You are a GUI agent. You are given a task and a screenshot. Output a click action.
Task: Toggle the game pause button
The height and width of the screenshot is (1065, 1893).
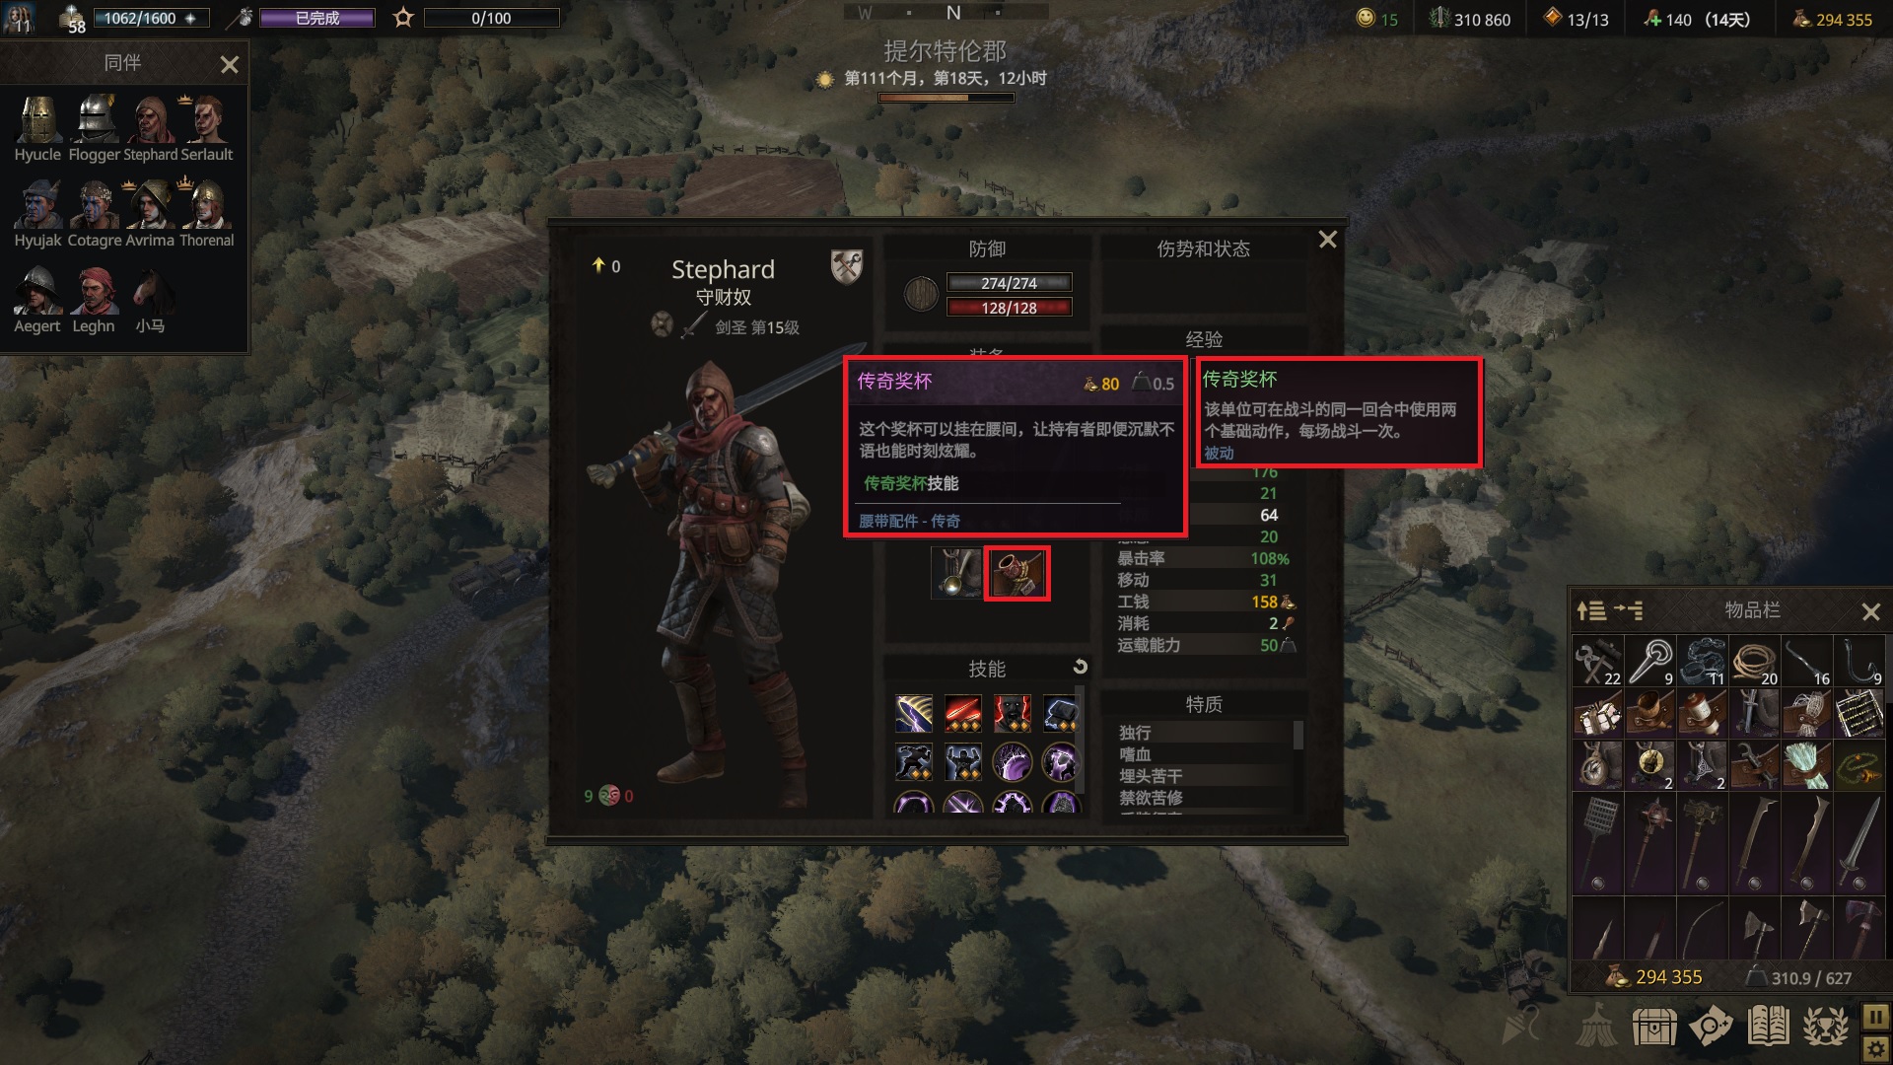[x=1875, y=1017]
